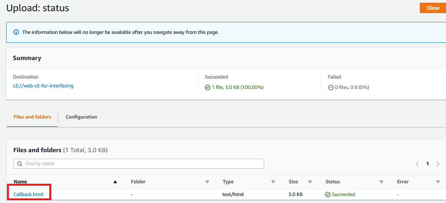
Task: Open the Callback.html file link
Action: [x=29, y=195]
